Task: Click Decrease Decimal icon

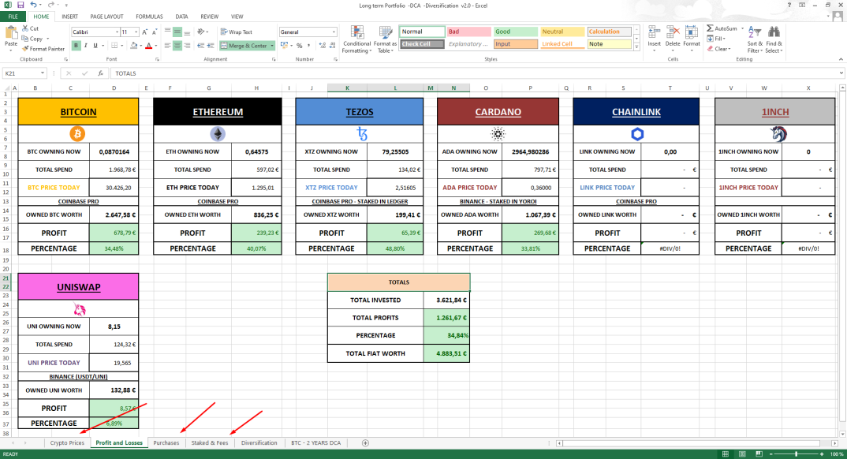Action: click(332, 46)
